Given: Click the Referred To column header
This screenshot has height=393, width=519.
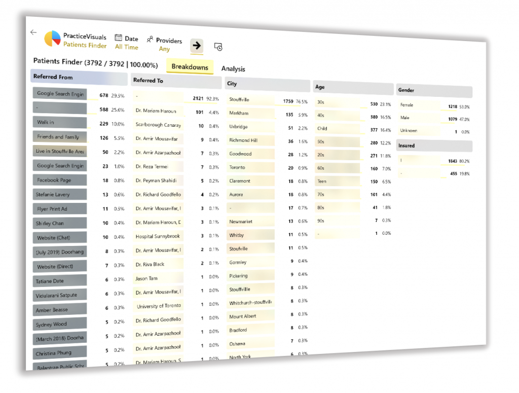Looking at the screenshot, I should (176, 81).
